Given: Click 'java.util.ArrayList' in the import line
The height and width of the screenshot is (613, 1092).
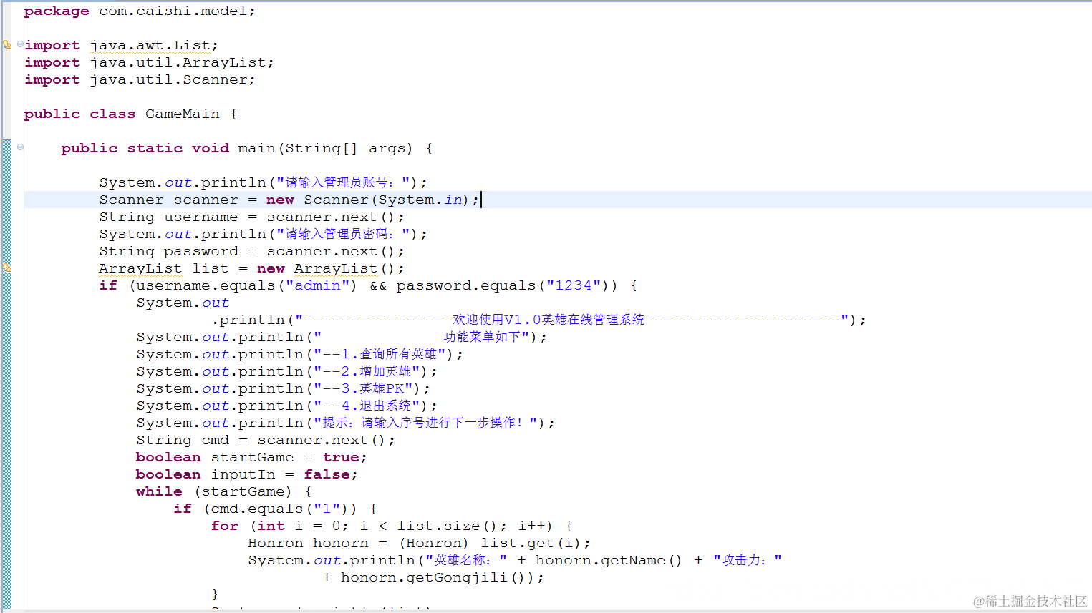Looking at the screenshot, I should coord(178,63).
